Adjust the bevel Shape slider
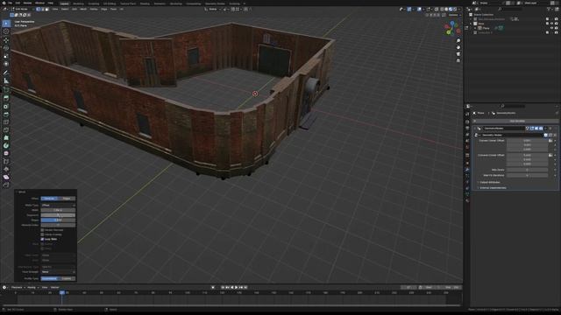The image size is (561, 315). [x=58, y=220]
